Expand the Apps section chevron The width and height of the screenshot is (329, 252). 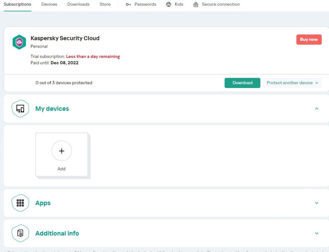pyautogui.click(x=317, y=203)
